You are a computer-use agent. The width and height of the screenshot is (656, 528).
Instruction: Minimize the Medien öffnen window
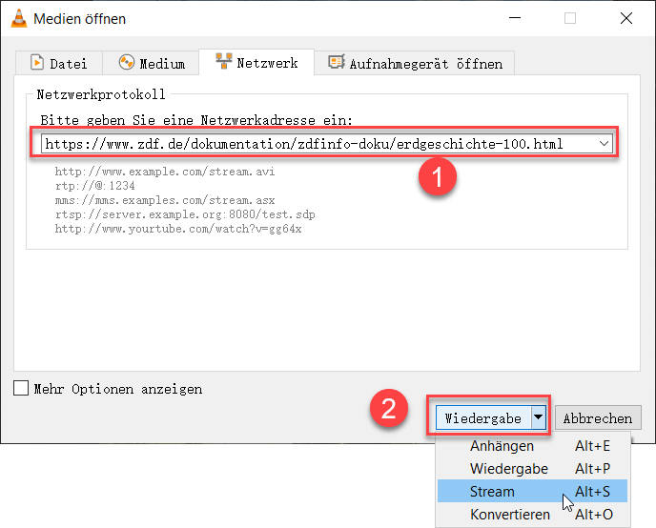pyautogui.click(x=515, y=18)
